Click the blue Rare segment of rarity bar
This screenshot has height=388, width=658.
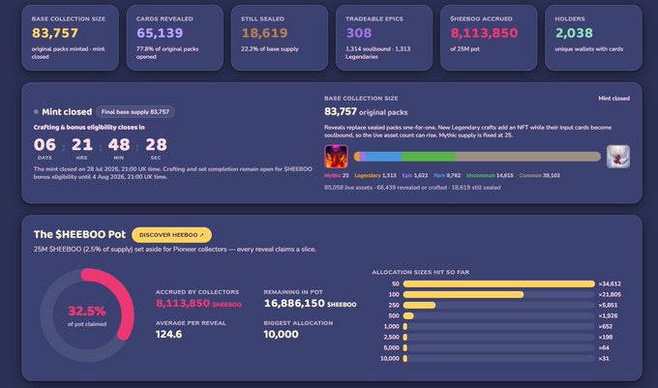[x=383, y=157]
